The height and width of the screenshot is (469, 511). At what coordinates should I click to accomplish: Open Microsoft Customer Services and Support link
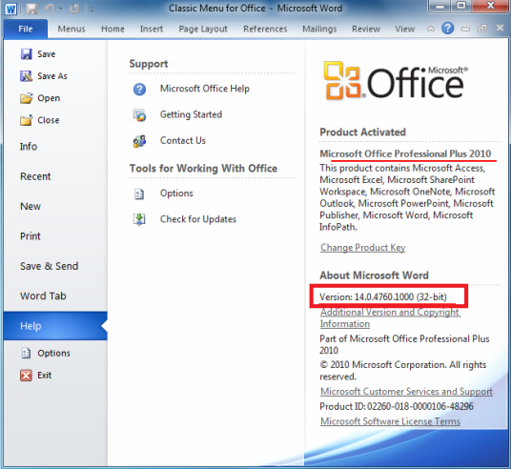(406, 392)
